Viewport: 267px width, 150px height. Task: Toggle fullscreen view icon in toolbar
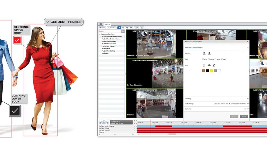click(x=141, y=27)
